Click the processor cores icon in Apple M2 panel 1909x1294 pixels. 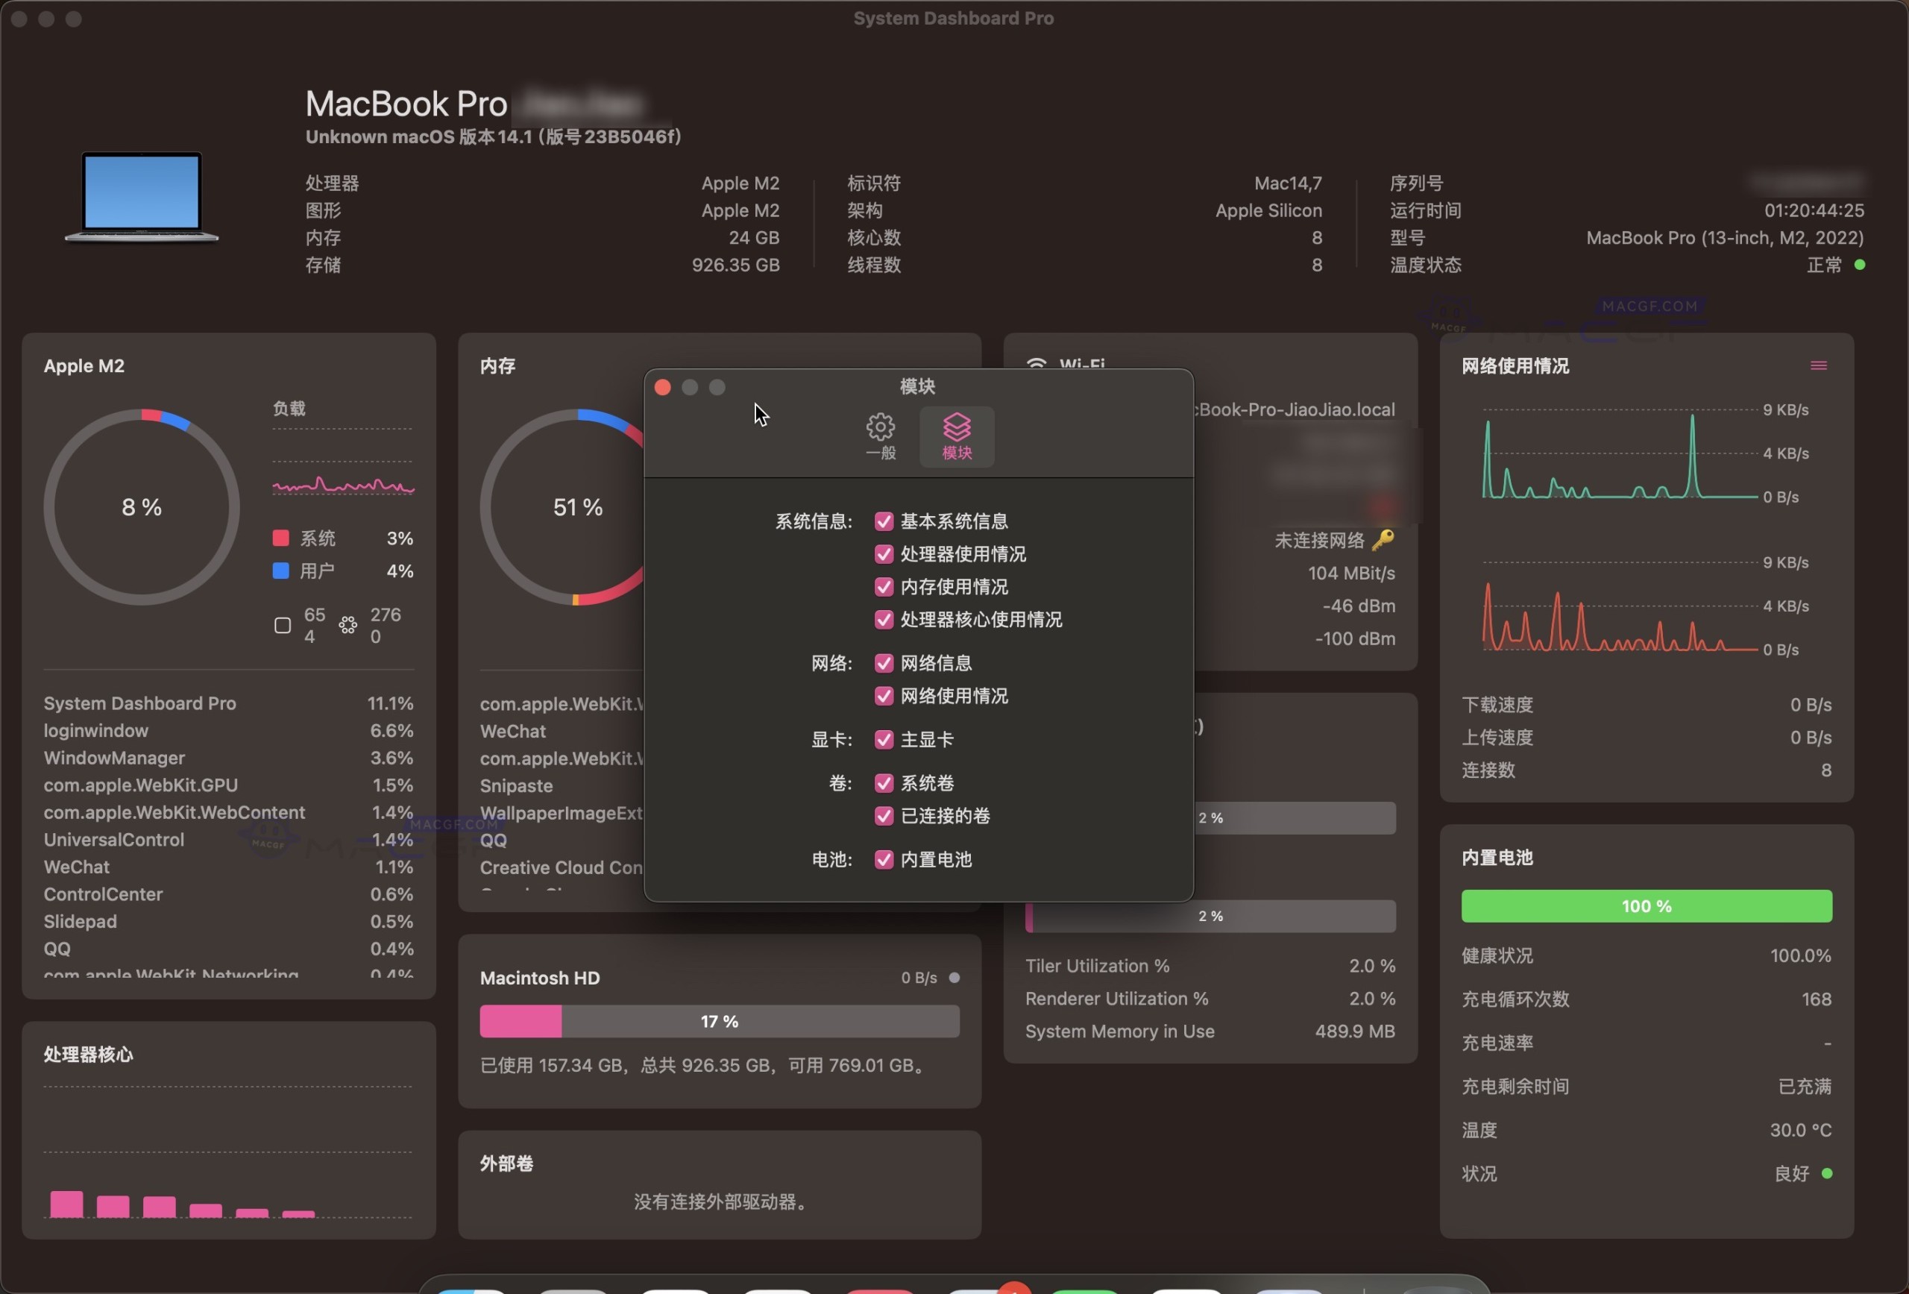[347, 625]
